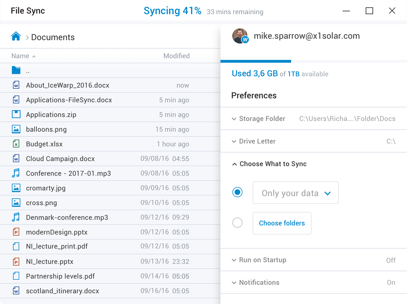Open the 'Only your data' dropdown
Image resolution: width=407 pixels, height=304 pixels.
[x=295, y=193]
